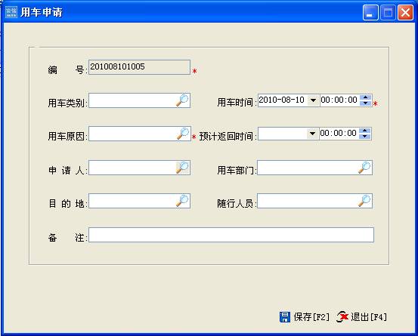Search applicant via 申请人 magnifier icon
The image size is (418, 336).
(x=182, y=168)
